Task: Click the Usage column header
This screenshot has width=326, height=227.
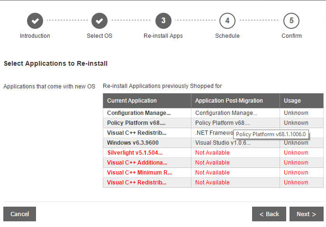Action: click(x=292, y=101)
